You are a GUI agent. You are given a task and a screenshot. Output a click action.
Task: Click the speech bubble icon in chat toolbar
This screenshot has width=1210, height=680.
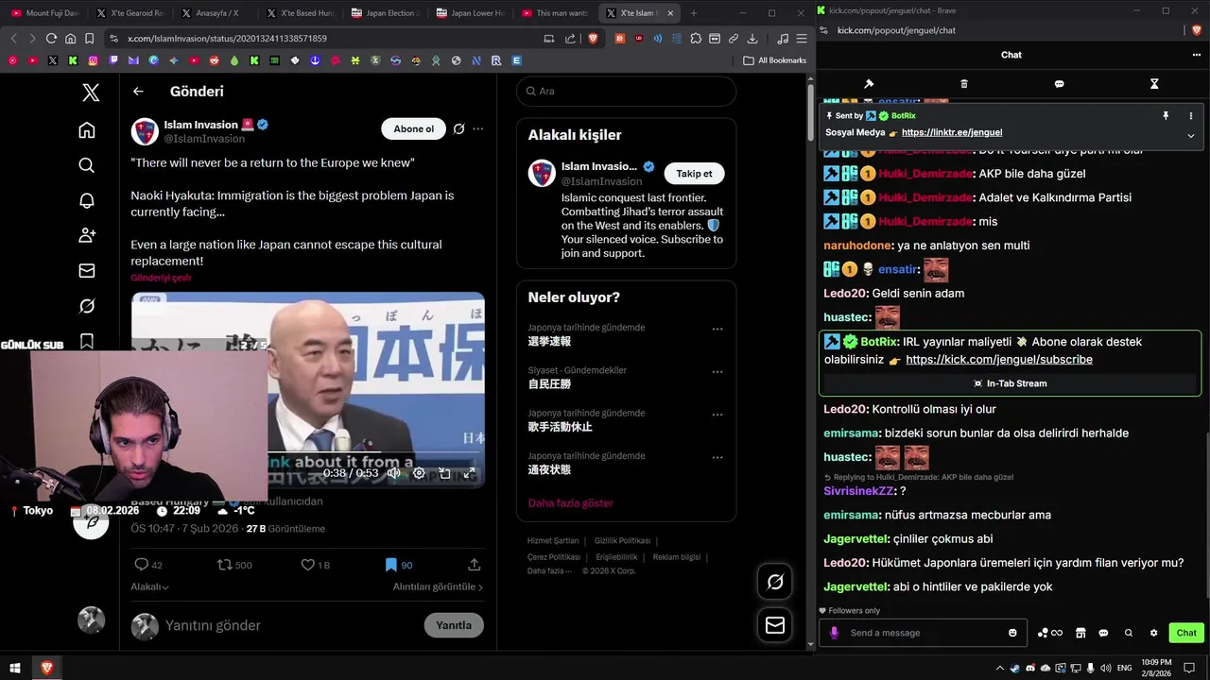click(x=1059, y=84)
